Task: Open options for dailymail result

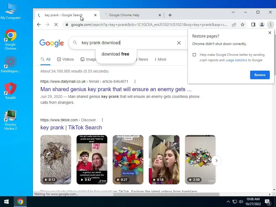Action: [135, 81]
